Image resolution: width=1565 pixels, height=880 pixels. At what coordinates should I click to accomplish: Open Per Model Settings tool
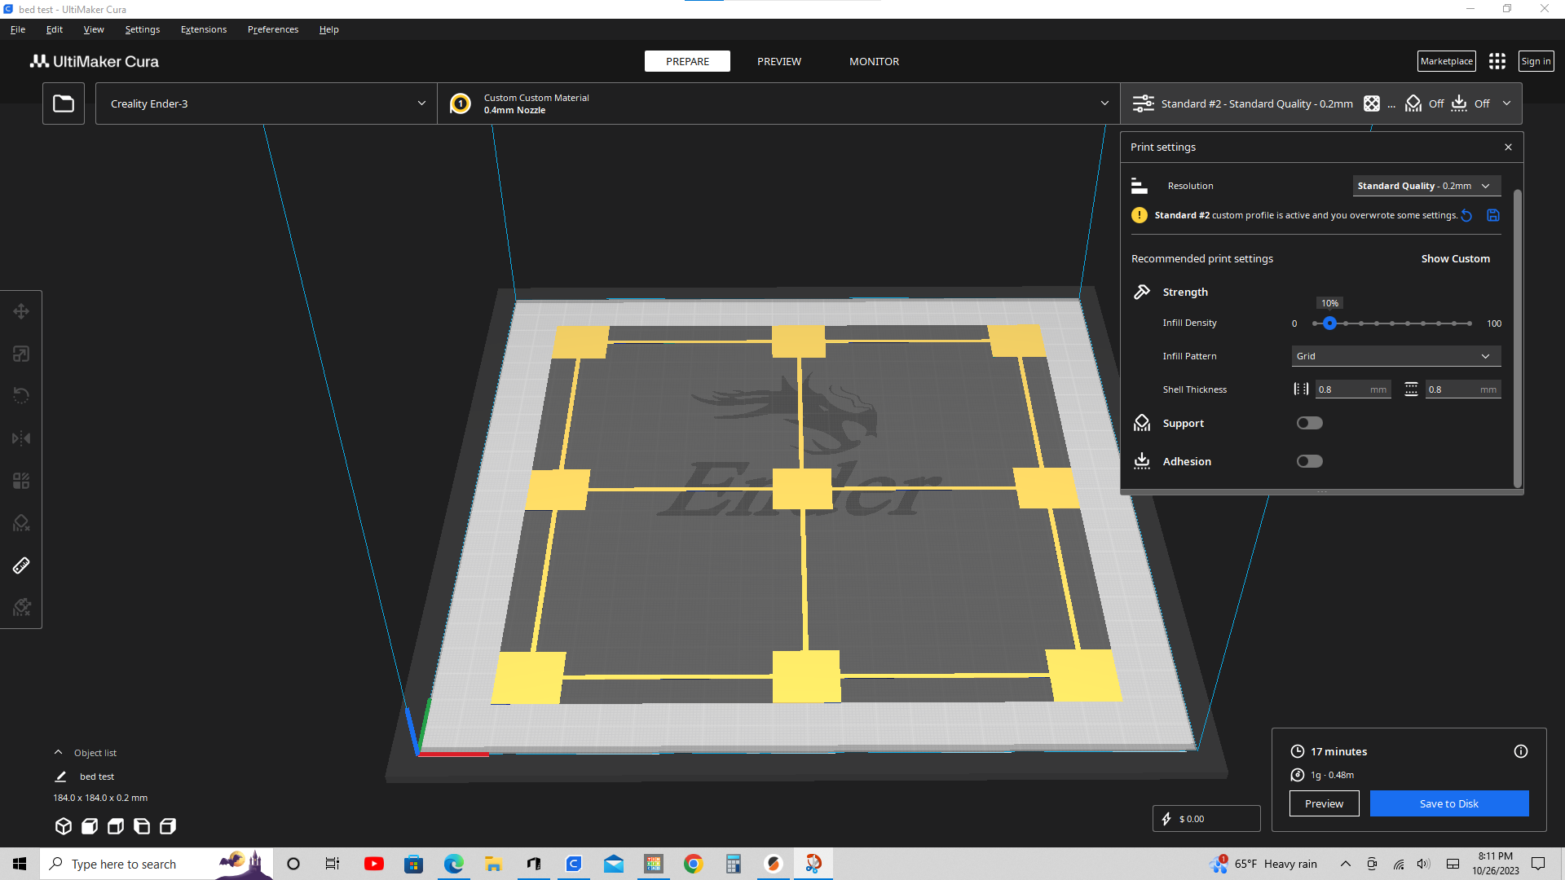pos(20,480)
